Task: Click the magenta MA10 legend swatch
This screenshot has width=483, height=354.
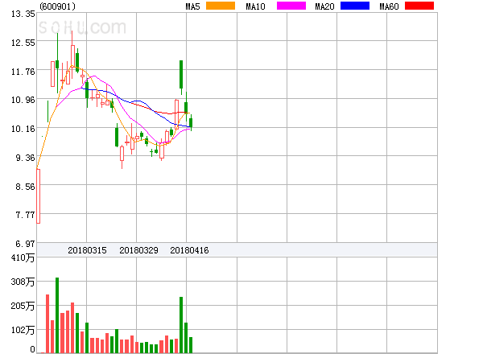Action: point(291,6)
